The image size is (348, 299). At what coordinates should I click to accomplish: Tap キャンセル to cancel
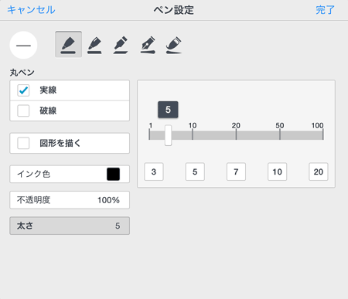[x=31, y=10]
